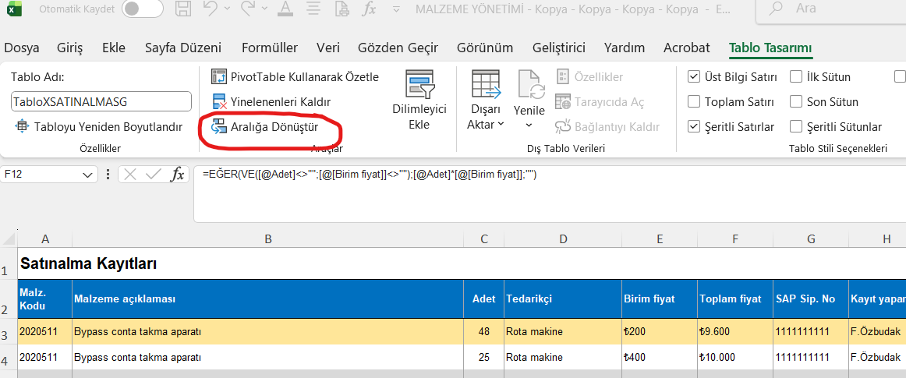The image size is (906, 378).
Task: Open the Undo history dropdown
Action: coord(227,9)
